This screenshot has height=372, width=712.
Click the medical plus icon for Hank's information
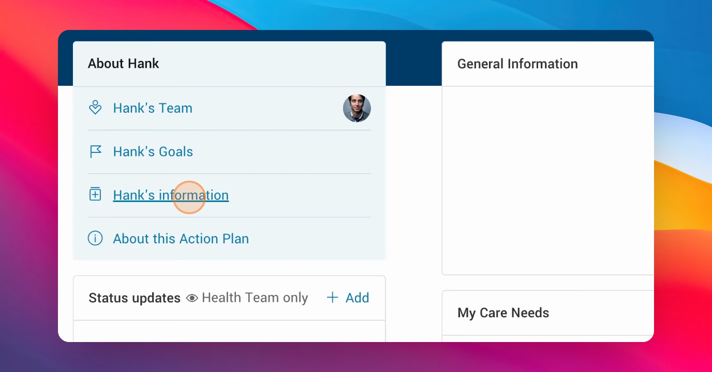click(95, 194)
